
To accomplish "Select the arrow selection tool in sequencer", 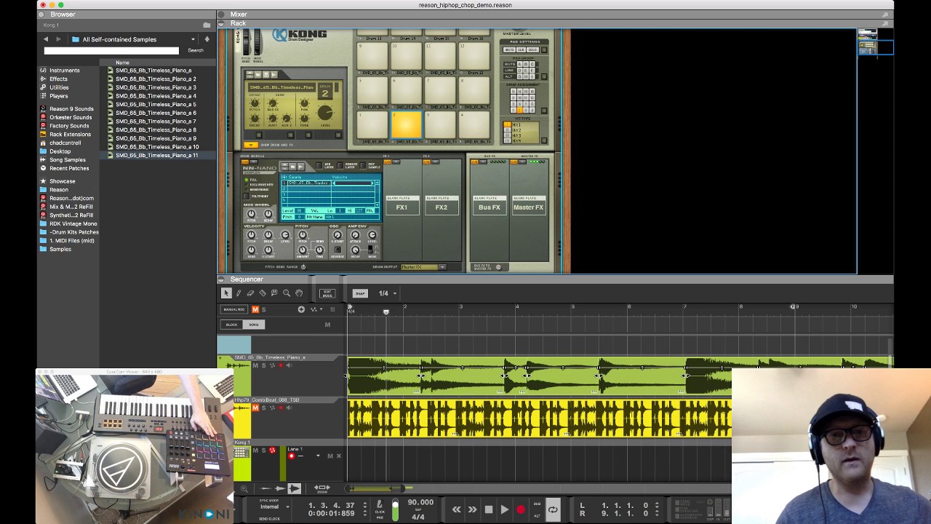I will click(x=226, y=293).
